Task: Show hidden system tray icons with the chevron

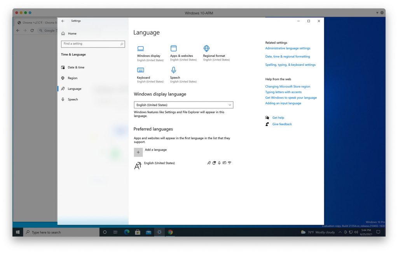Action: (x=340, y=232)
